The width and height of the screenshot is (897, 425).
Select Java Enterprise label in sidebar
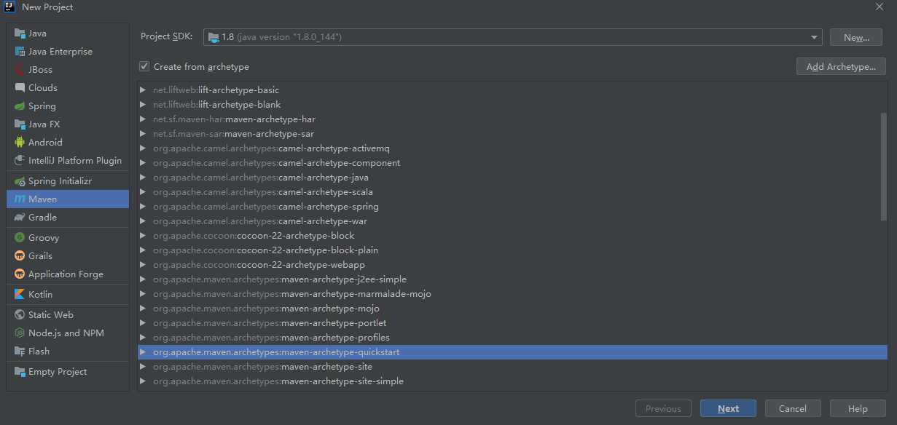[x=60, y=52]
